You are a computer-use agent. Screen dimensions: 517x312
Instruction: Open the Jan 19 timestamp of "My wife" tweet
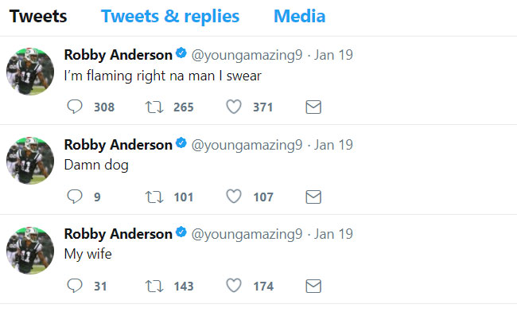[x=333, y=234]
